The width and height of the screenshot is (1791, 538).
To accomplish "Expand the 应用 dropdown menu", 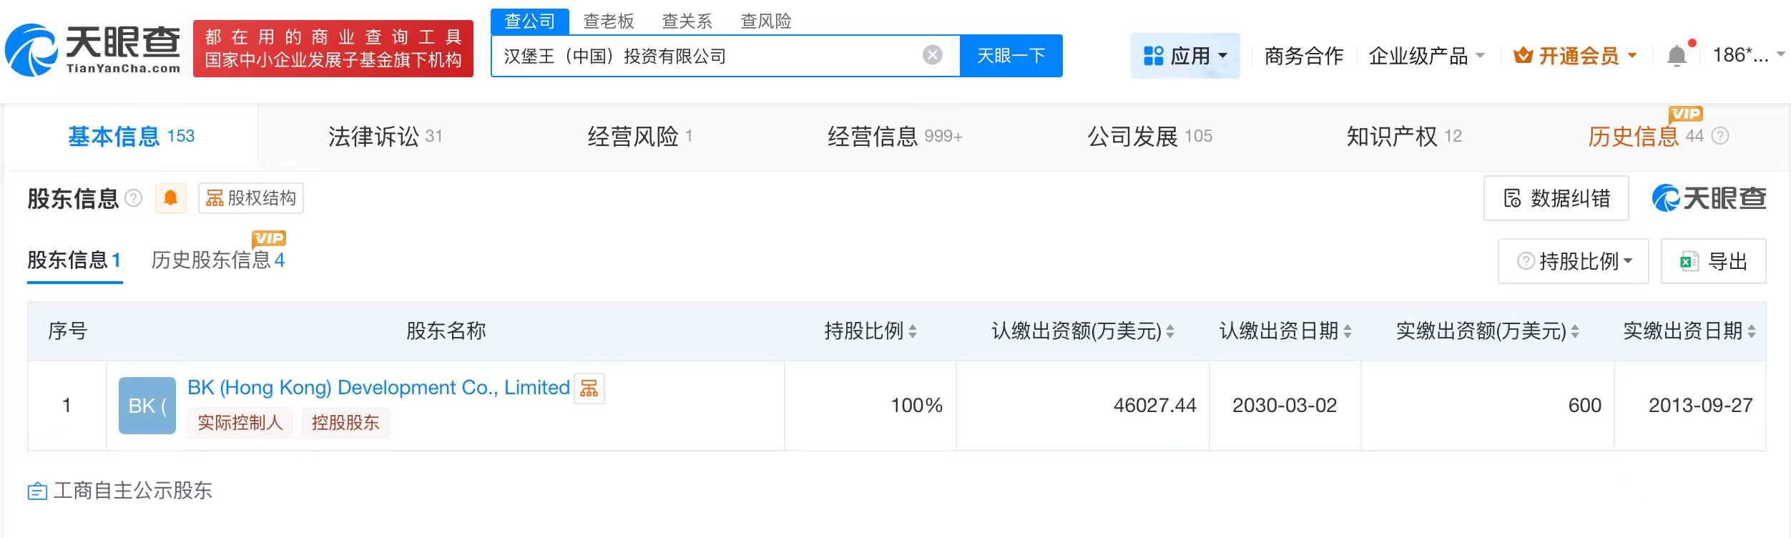I will point(1185,56).
